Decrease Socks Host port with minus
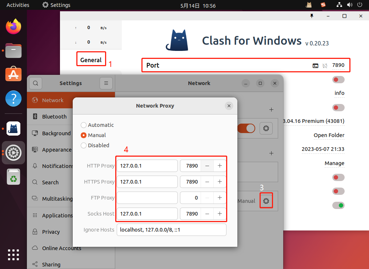 click(207, 214)
